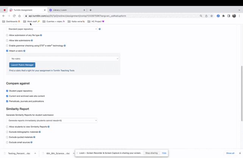Expand options for 6th_8th_Science download
The width and height of the screenshot is (243, 158).
pyautogui.click(x=73, y=153)
